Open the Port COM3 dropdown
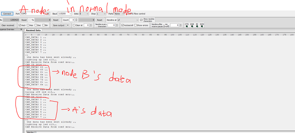 [33, 14]
